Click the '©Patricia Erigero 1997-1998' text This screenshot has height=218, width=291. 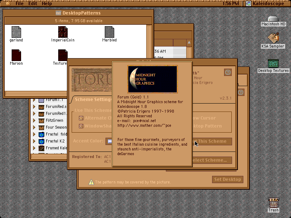(146, 112)
